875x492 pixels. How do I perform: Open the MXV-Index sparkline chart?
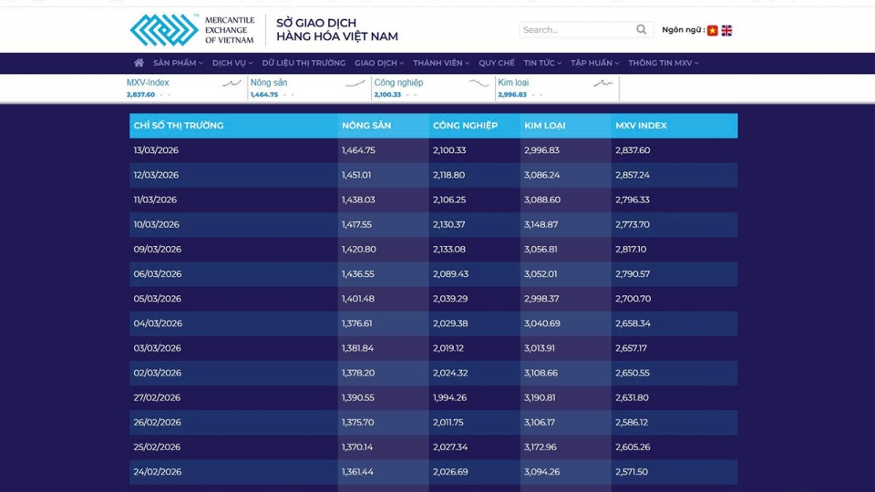click(232, 84)
